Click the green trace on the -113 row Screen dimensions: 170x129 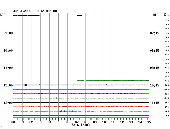click(x=81, y=98)
